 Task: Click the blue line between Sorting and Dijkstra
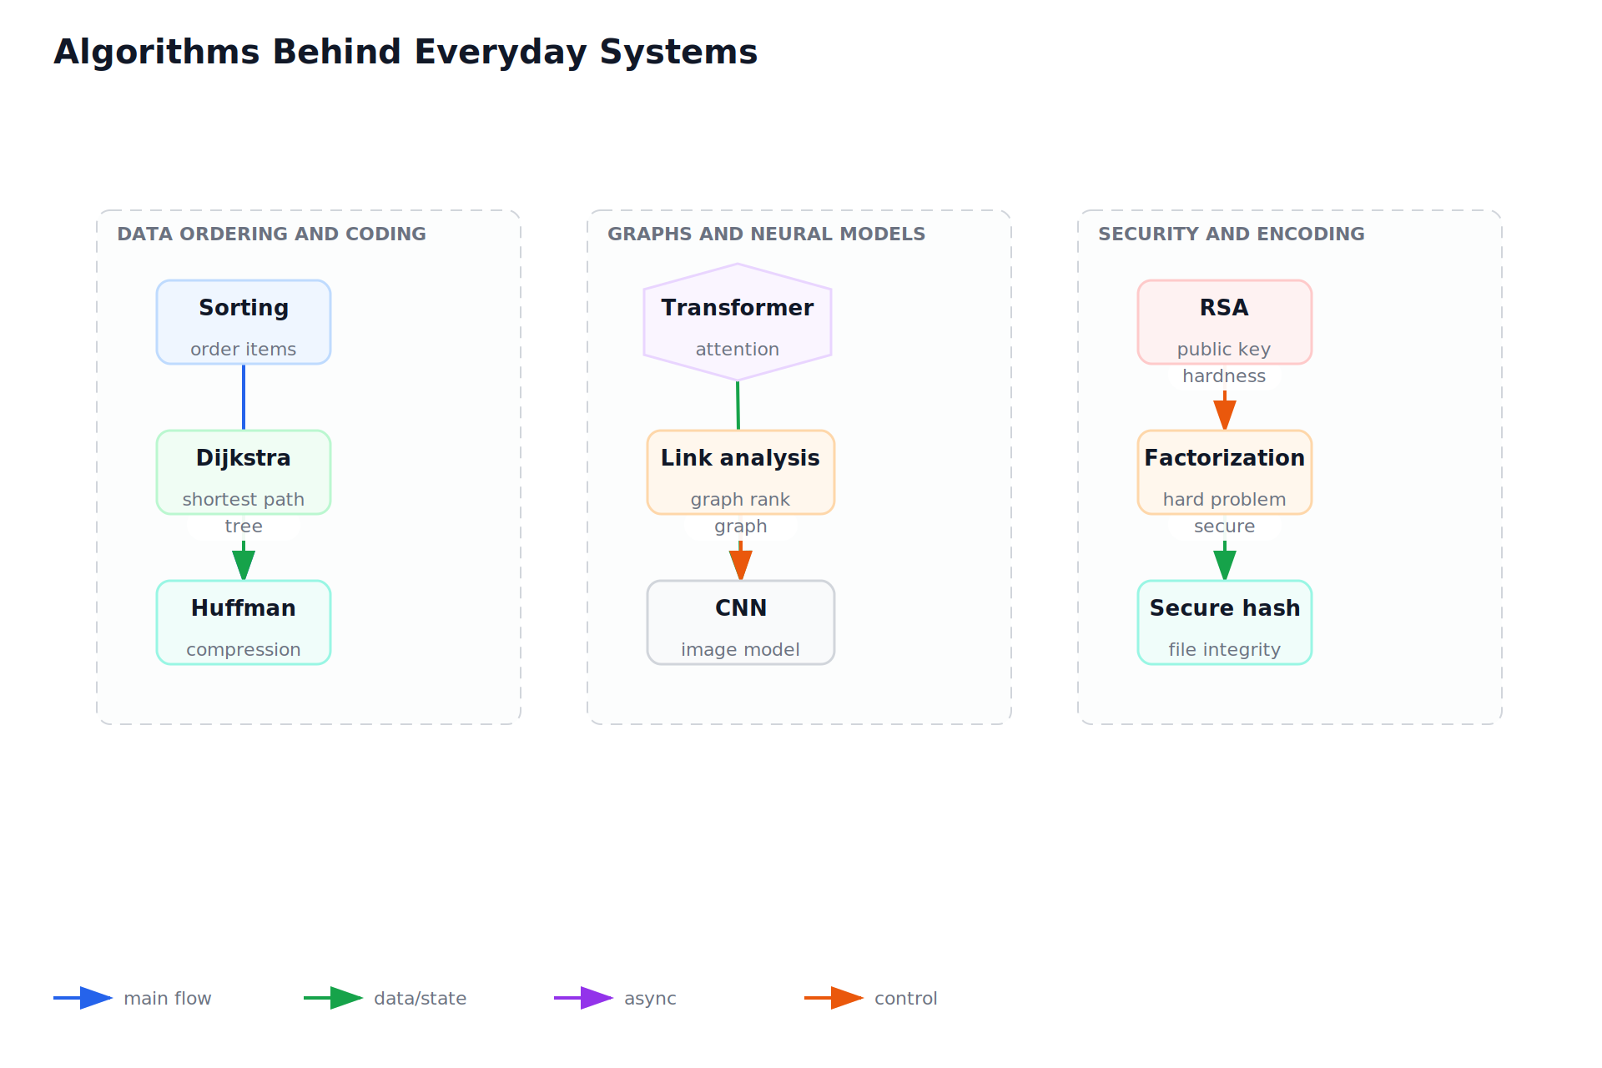tap(244, 397)
